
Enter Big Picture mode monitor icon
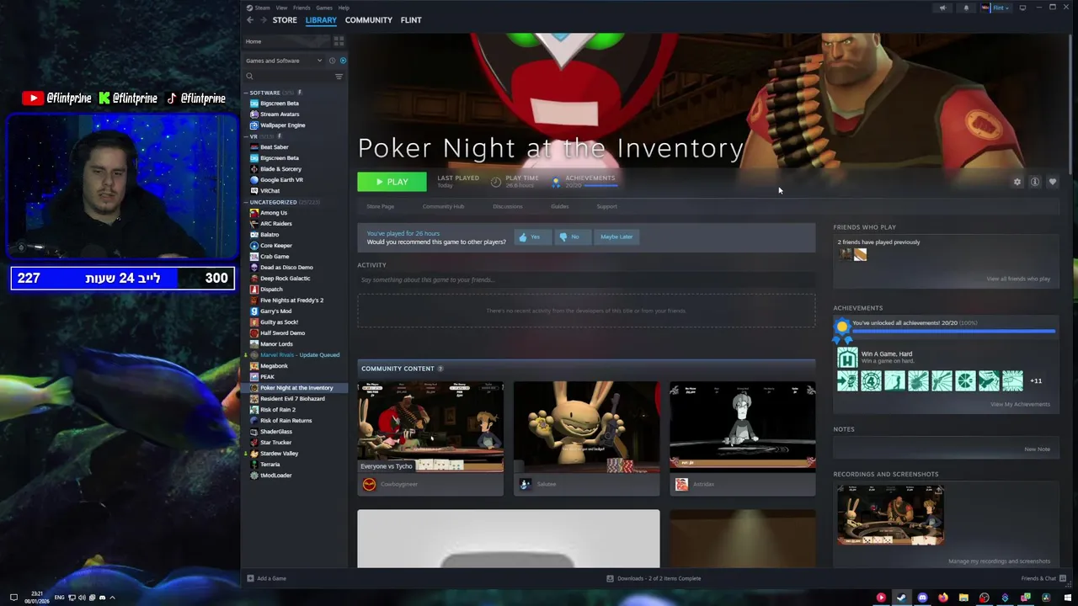click(1022, 8)
